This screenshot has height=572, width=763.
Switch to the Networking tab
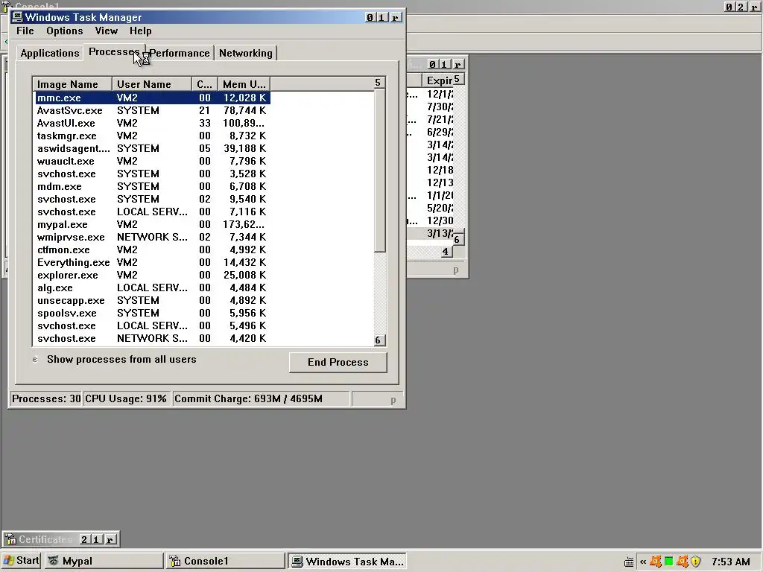(245, 53)
